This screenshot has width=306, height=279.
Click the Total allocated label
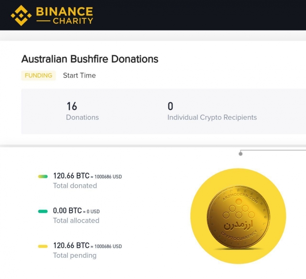[x=76, y=221]
